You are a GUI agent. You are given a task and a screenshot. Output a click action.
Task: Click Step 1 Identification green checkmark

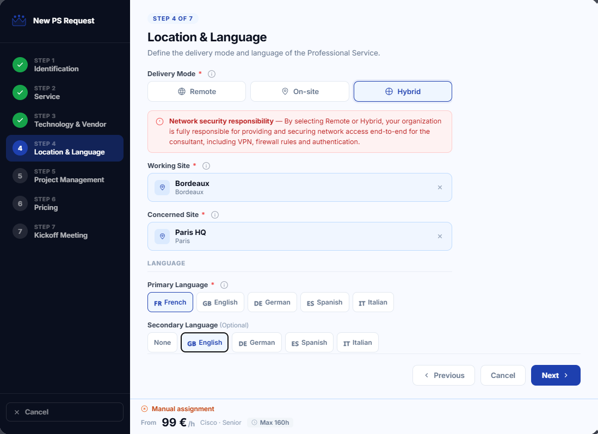(20, 65)
